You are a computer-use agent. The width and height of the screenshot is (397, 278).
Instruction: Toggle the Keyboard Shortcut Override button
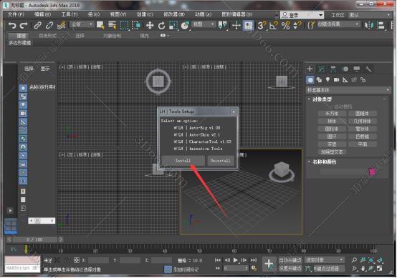click(248, 25)
